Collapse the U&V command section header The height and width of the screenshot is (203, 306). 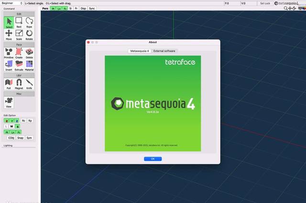[x=19, y=75]
